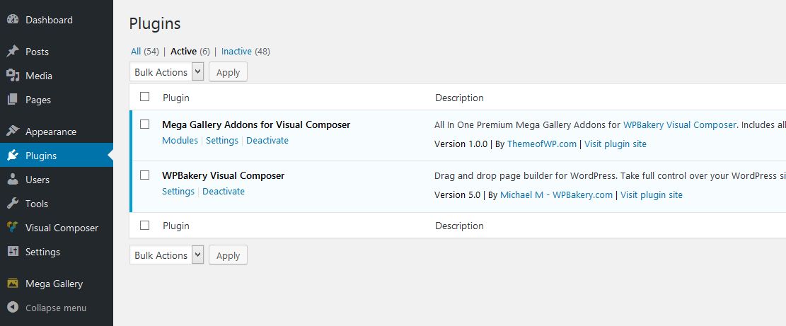Viewport: 786px width, 326px height.
Task: Open Michael M - WPBakery.com author link
Action: coord(556,194)
